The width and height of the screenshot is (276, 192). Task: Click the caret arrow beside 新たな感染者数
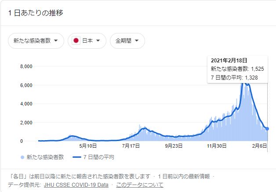(56, 41)
